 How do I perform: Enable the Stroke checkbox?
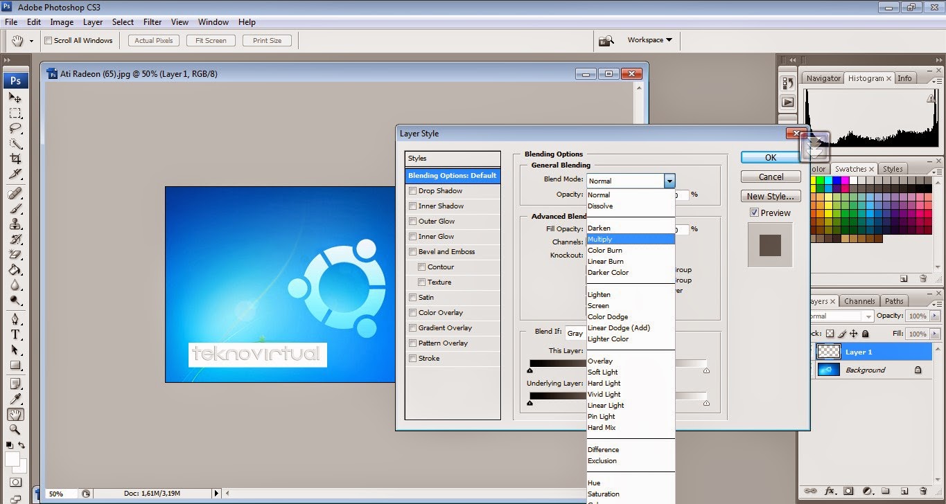413,359
